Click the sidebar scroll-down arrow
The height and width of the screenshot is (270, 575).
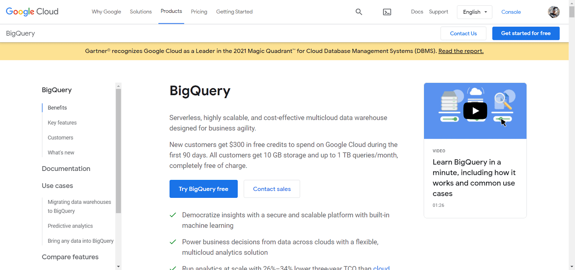tap(119, 267)
